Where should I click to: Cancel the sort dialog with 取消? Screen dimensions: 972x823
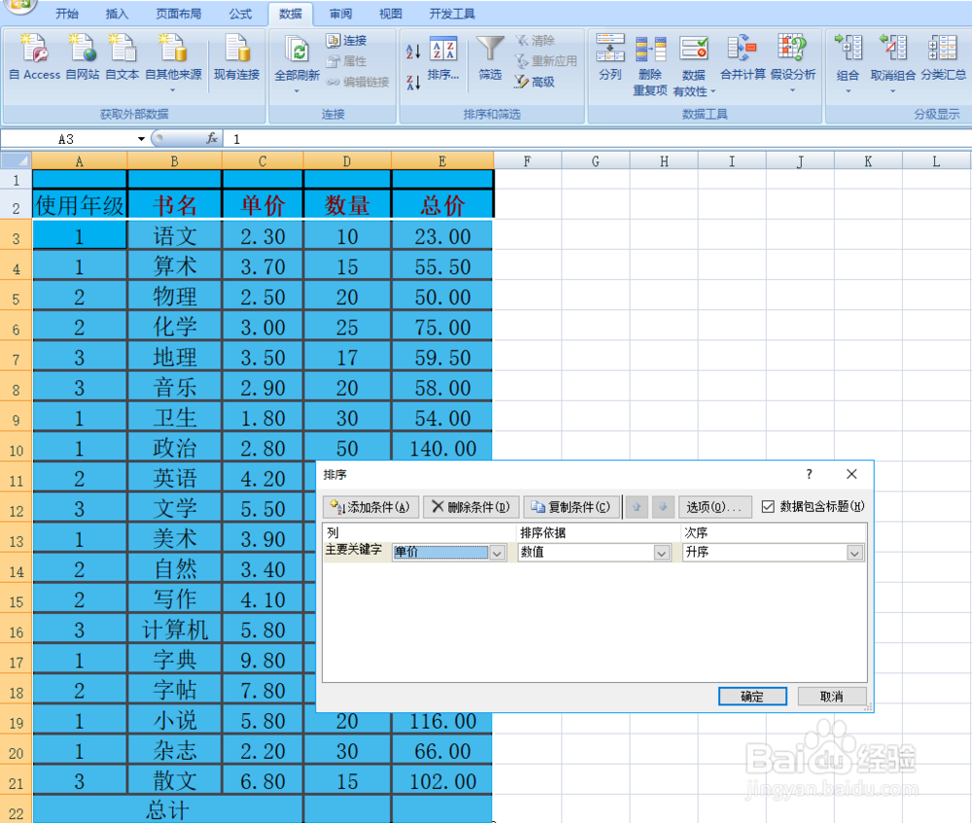point(832,696)
